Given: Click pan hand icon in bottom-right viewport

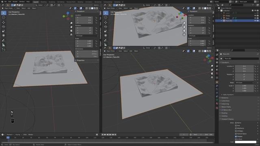Looking at the screenshot, I should (212, 70).
